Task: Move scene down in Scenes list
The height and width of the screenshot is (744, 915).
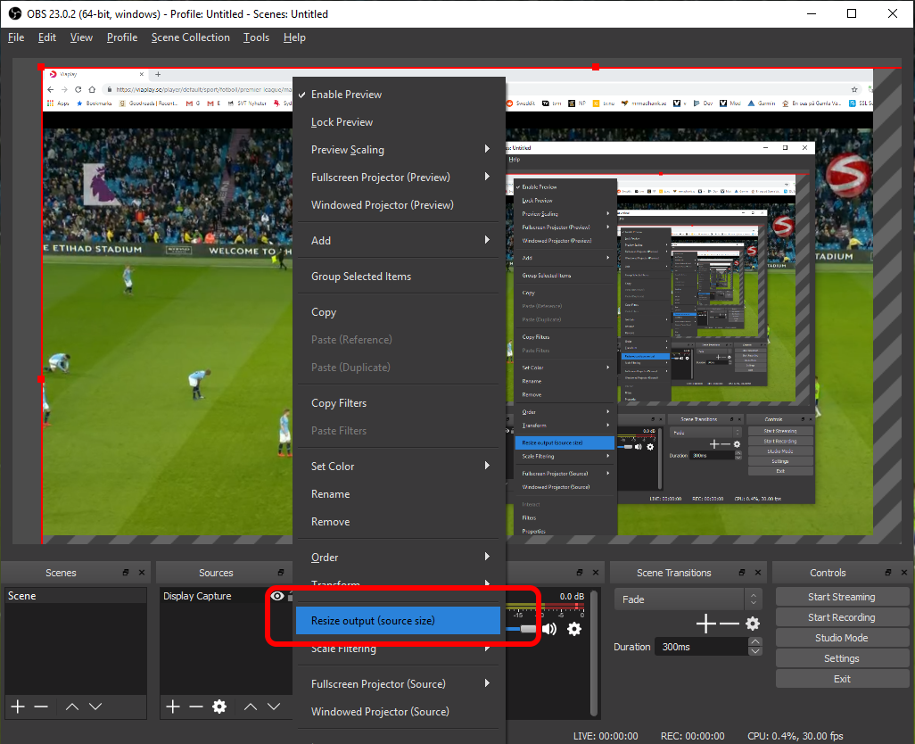Action: click(95, 707)
